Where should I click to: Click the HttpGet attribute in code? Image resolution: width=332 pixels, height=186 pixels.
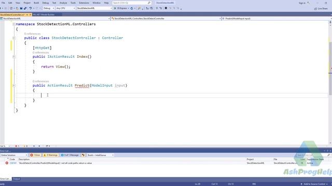point(42,48)
